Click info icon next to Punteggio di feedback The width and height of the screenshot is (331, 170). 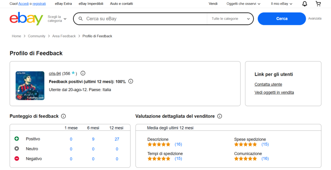click(63, 116)
